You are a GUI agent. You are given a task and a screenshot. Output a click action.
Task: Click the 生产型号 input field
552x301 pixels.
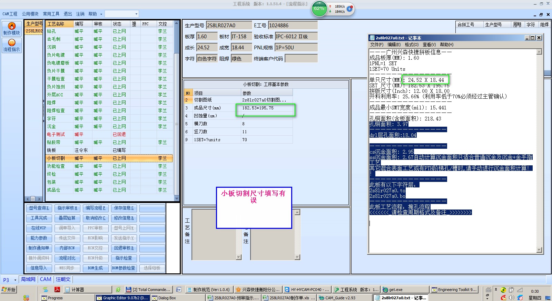point(229,25)
